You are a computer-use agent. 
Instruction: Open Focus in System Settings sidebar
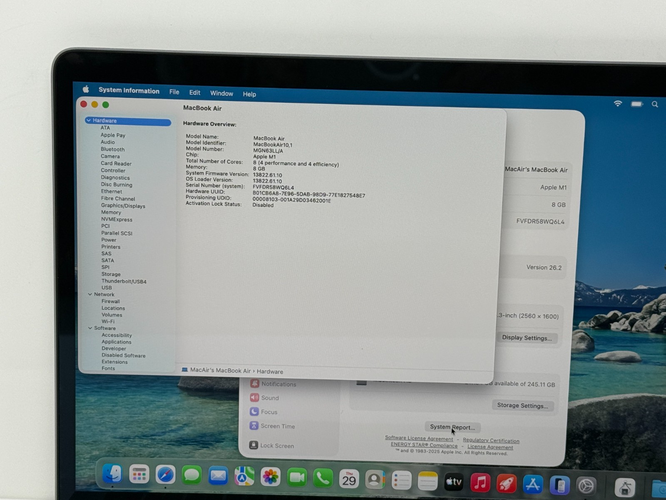pos(263,412)
